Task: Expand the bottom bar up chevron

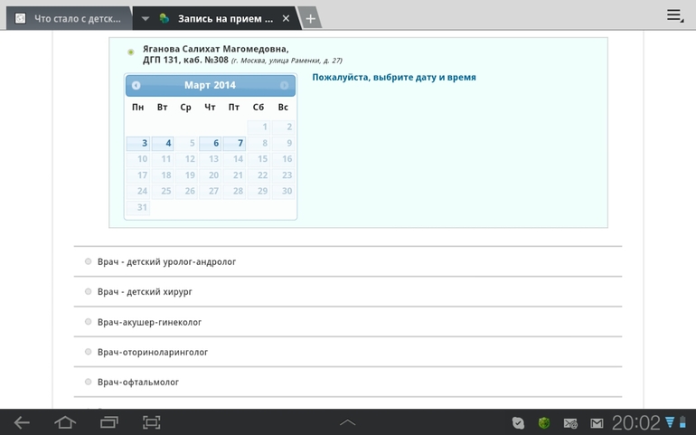Action: pyautogui.click(x=348, y=422)
